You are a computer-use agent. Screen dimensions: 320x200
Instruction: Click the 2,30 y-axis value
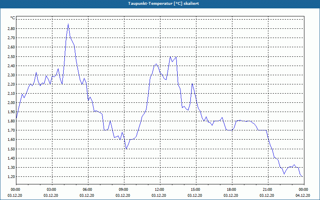11,75
